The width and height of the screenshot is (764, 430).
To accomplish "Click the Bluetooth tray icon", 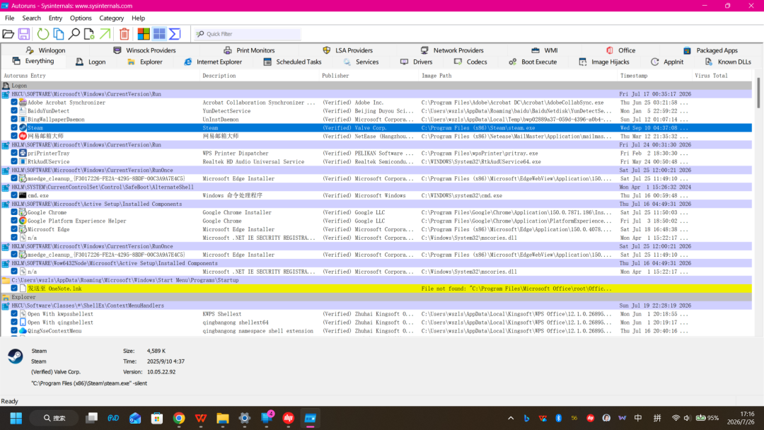I will 558,418.
